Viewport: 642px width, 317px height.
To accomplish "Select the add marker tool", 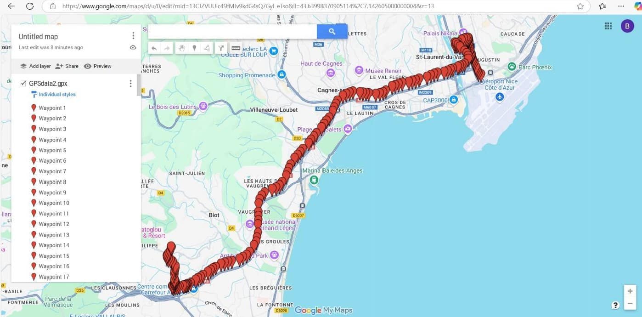I will click(194, 48).
